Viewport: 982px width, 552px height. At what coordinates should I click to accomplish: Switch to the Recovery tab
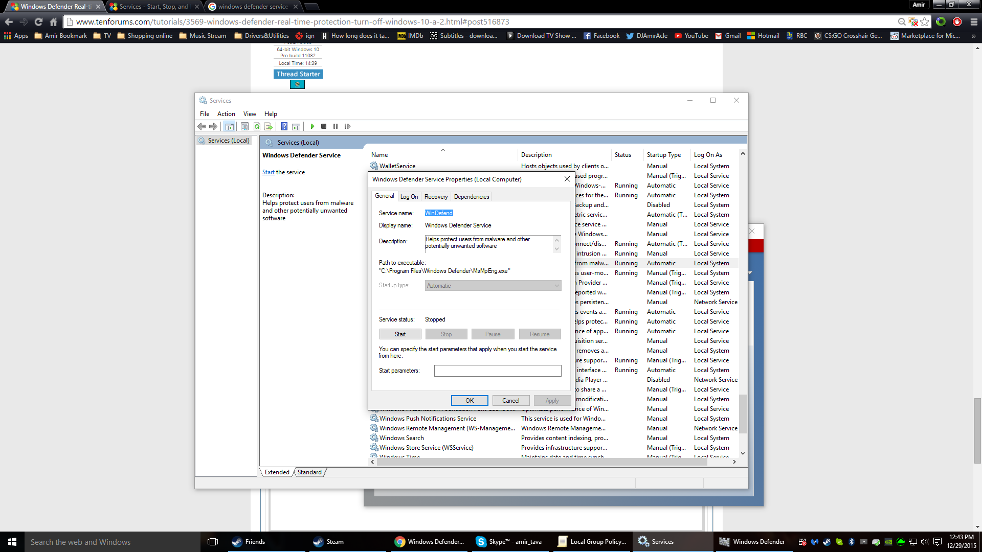coord(436,197)
